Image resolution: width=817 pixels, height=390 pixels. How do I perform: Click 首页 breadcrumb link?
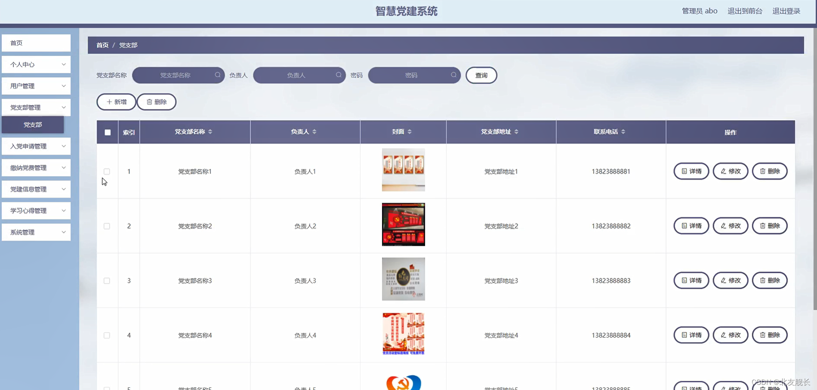coord(102,45)
